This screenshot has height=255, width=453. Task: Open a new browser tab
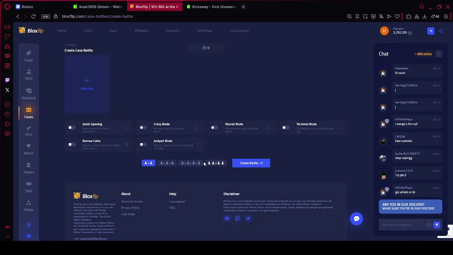(x=243, y=7)
